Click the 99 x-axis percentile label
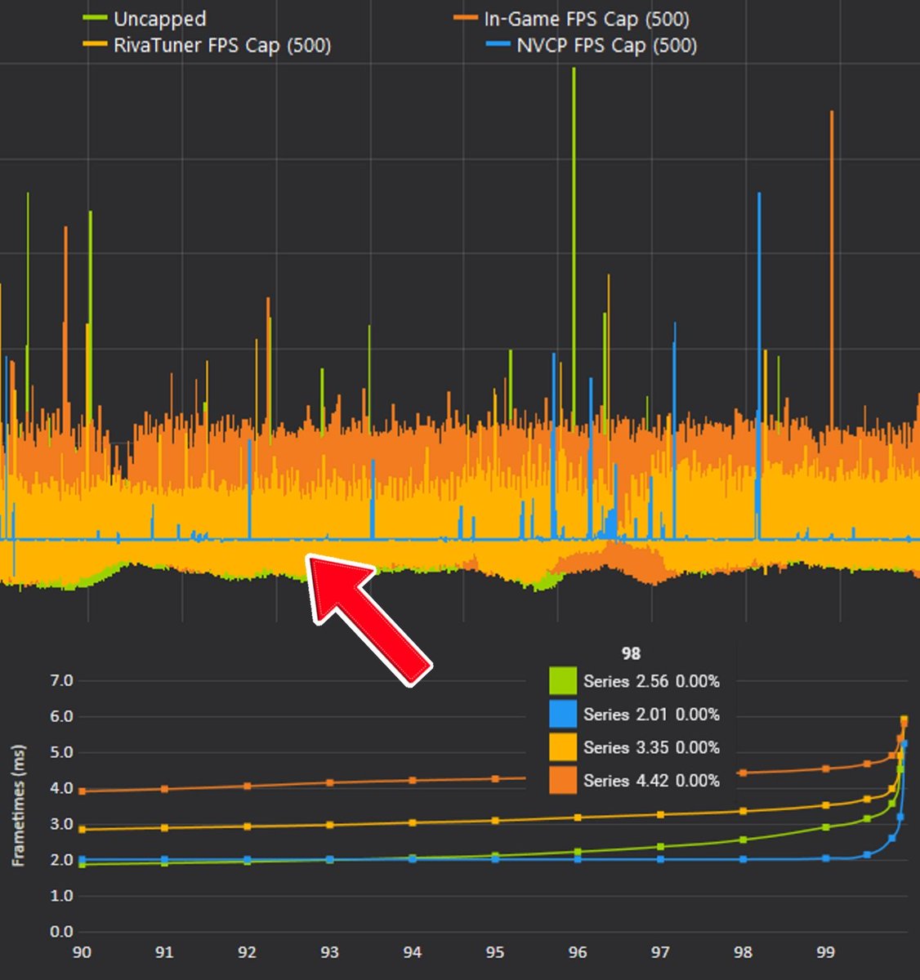 (826, 952)
